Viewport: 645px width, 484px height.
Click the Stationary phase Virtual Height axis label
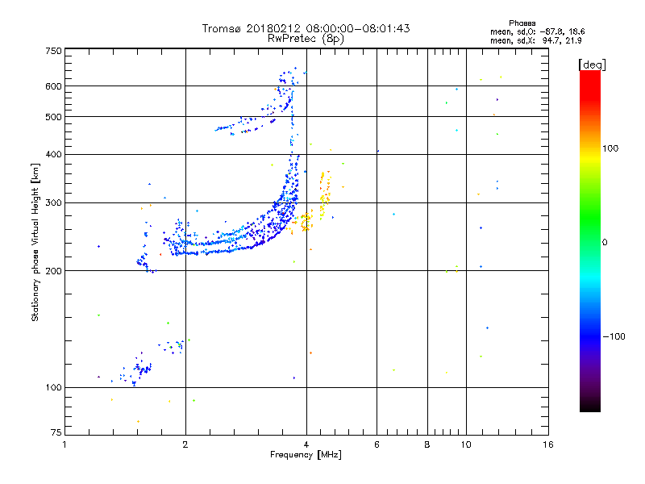point(35,242)
